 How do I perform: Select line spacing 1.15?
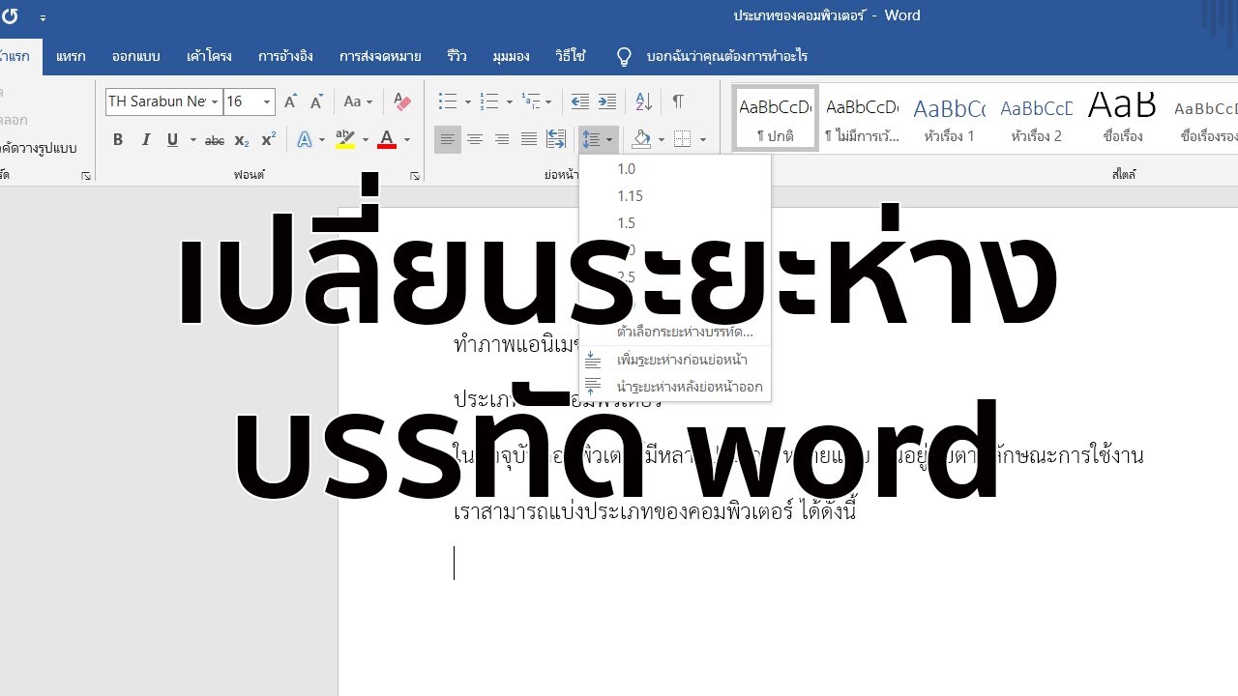coord(675,196)
